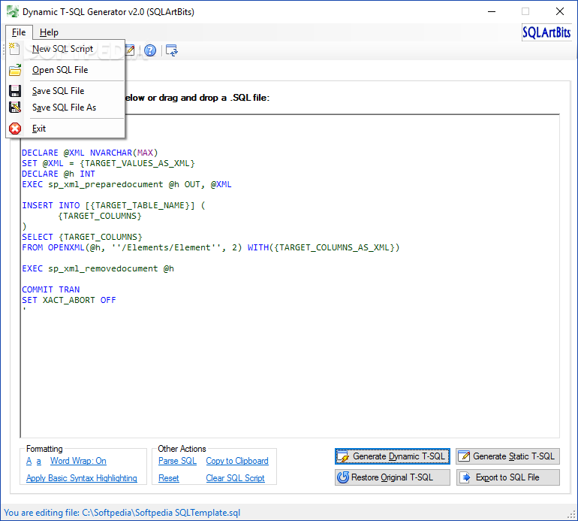Click the window refresh toolbar icon

click(x=171, y=50)
